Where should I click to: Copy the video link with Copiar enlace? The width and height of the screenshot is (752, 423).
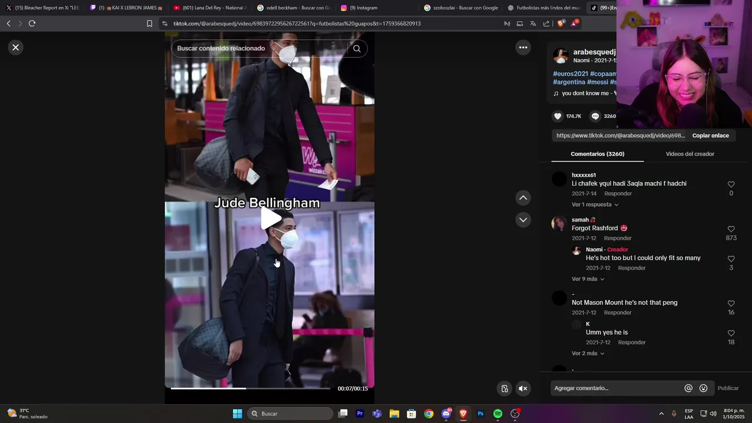tap(710, 136)
